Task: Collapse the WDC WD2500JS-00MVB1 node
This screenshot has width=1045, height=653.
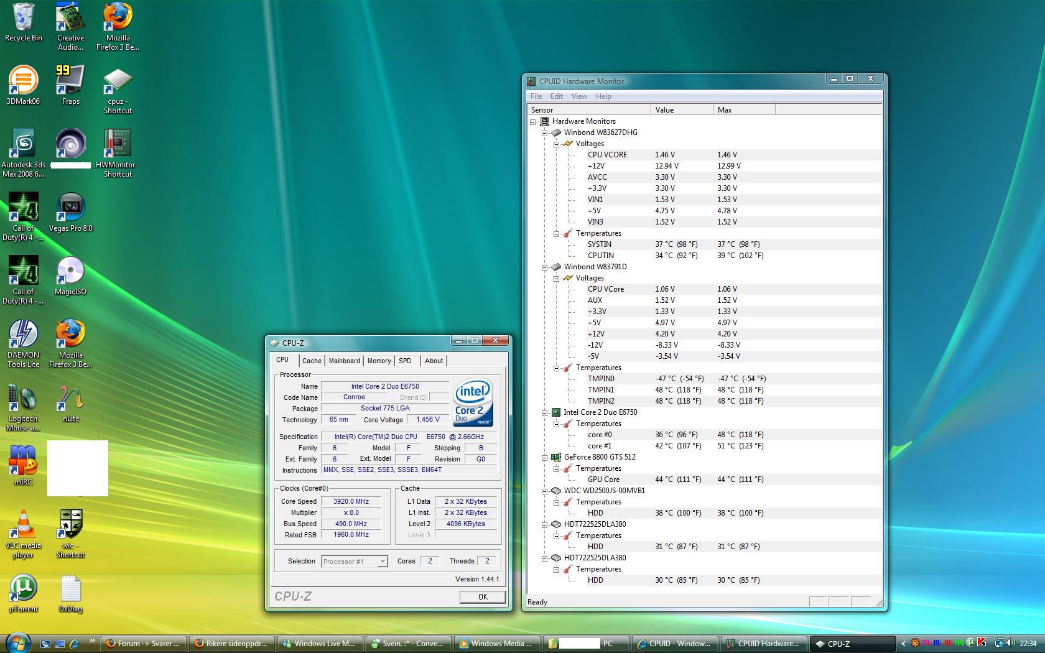Action: coord(545,491)
